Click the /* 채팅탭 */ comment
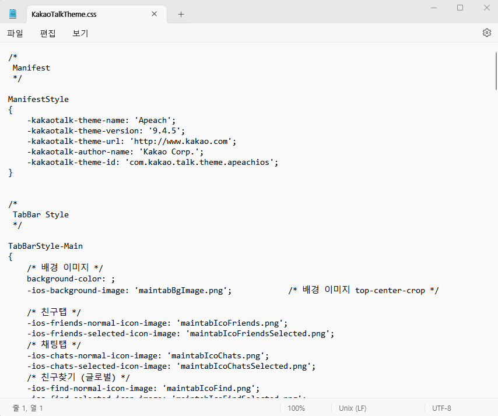The image size is (498, 416). pos(54,344)
